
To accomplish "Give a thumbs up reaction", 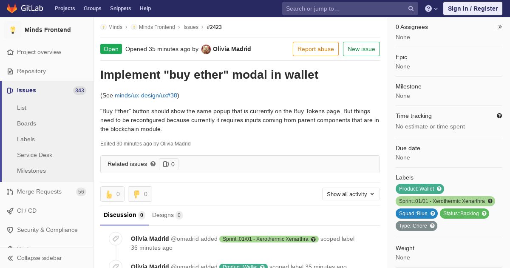I will click(x=112, y=194).
